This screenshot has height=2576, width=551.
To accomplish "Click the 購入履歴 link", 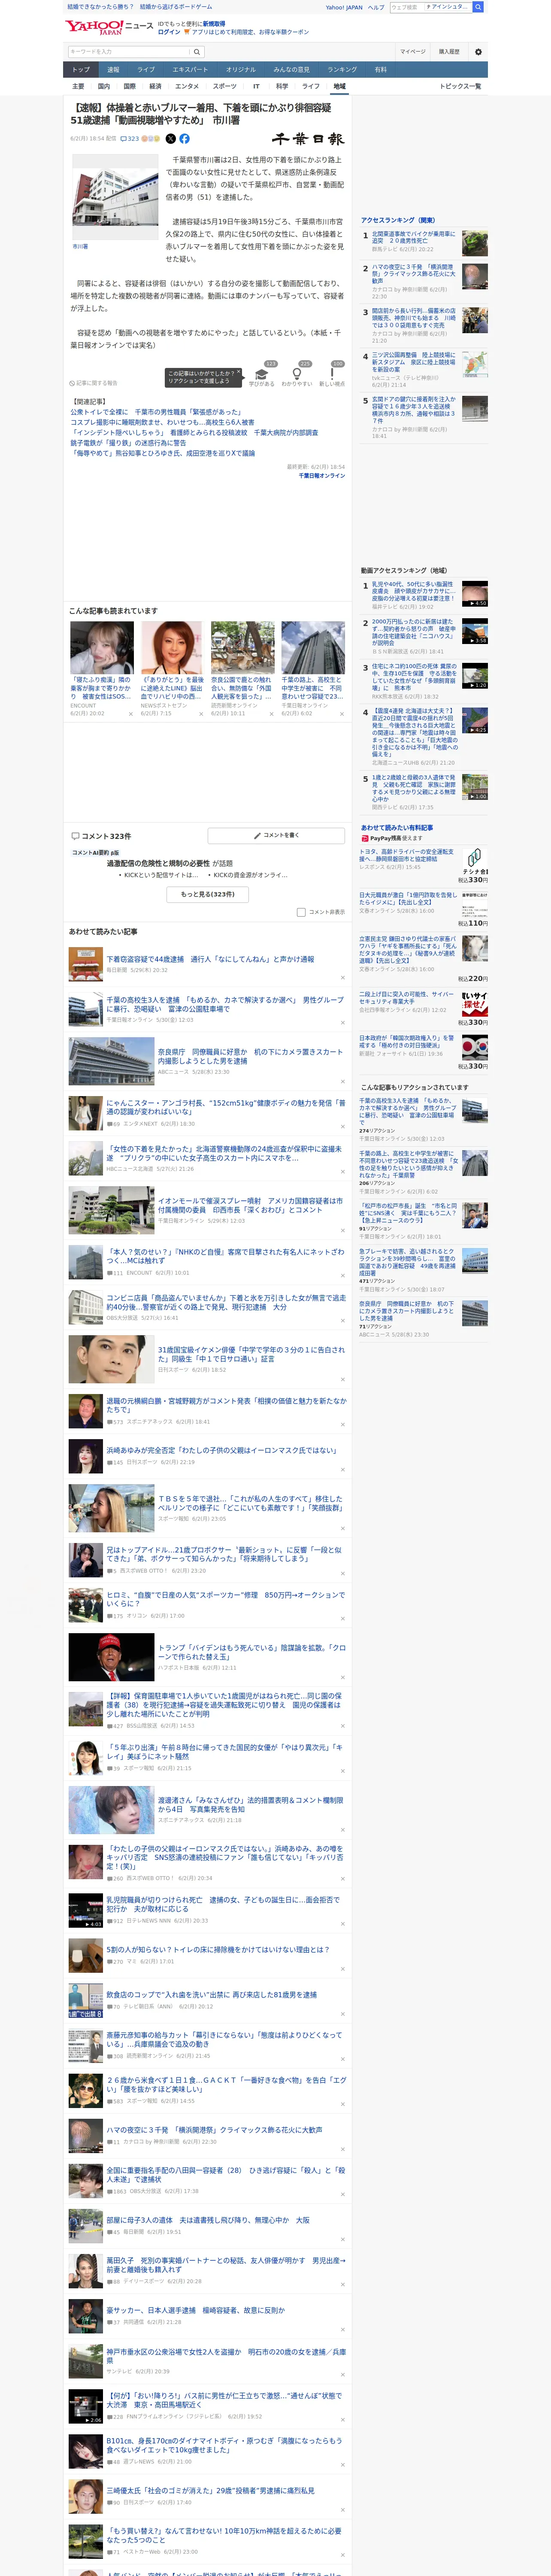I will click(449, 52).
